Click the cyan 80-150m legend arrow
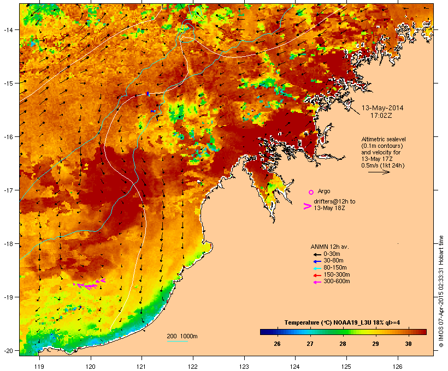The width and height of the screenshot is (448, 371). tap(317, 268)
